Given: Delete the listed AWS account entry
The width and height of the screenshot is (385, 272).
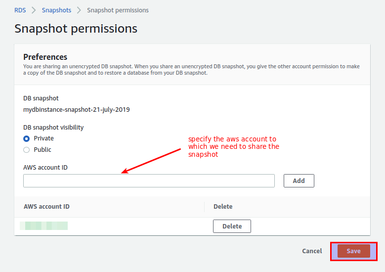Looking at the screenshot, I should [x=232, y=227].
